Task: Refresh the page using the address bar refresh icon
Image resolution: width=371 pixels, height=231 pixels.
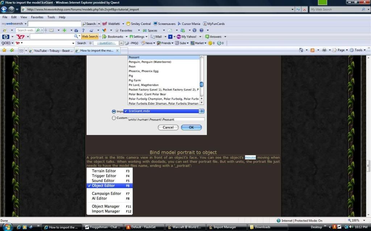Action: pyautogui.click(x=298, y=9)
